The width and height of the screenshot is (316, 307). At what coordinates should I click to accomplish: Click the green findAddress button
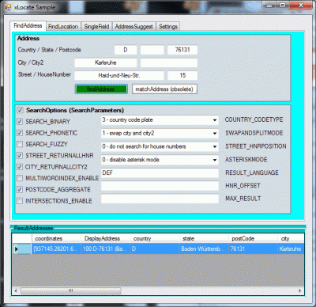(x=101, y=89)
